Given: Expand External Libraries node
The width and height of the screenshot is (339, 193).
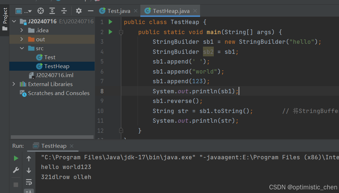Looking at the screenshot, I should coord(14,84).
